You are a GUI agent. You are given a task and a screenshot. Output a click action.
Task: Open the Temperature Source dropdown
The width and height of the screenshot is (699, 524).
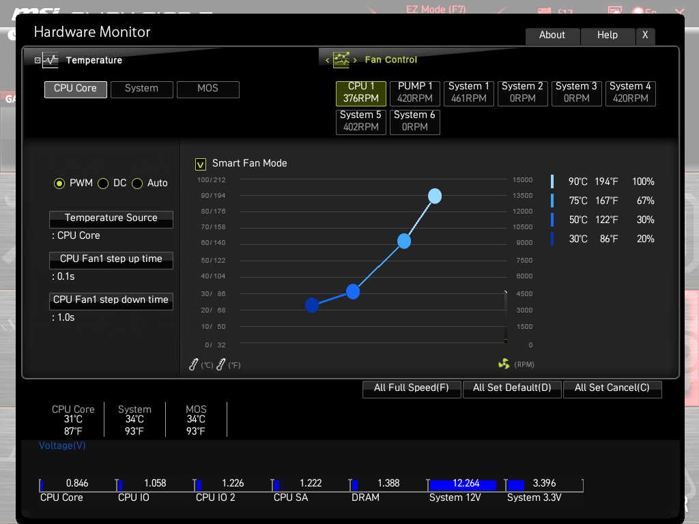tap(111, 218)
